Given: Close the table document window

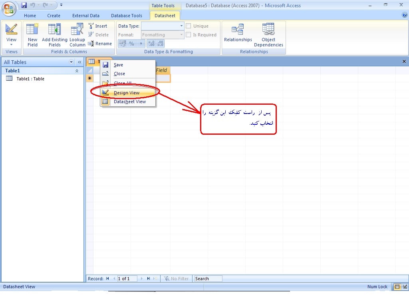Looking at the screenshot, I should click(x=404, y=61).
